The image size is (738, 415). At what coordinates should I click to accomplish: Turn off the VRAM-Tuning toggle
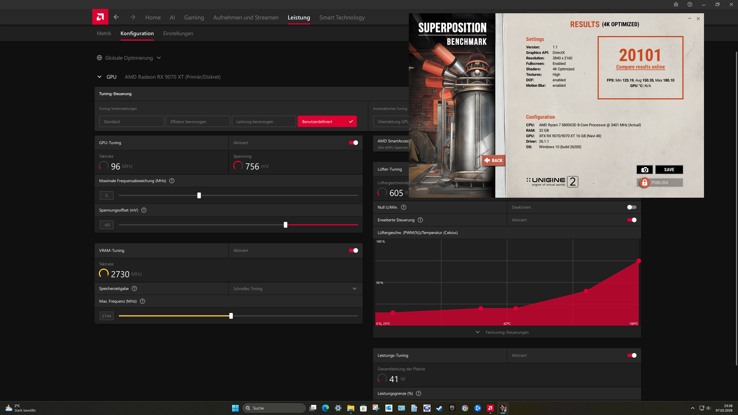click(353, 250)
